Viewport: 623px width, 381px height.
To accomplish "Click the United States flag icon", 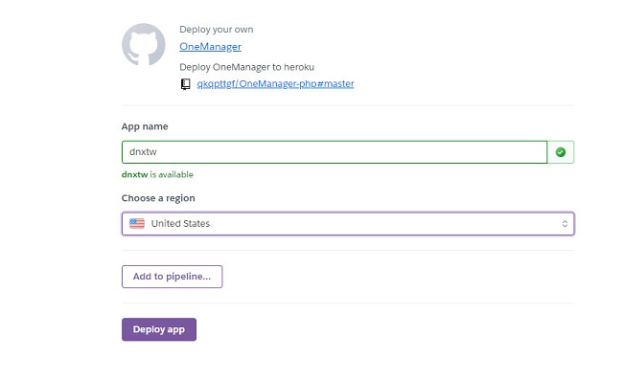I will coord(137,223).
